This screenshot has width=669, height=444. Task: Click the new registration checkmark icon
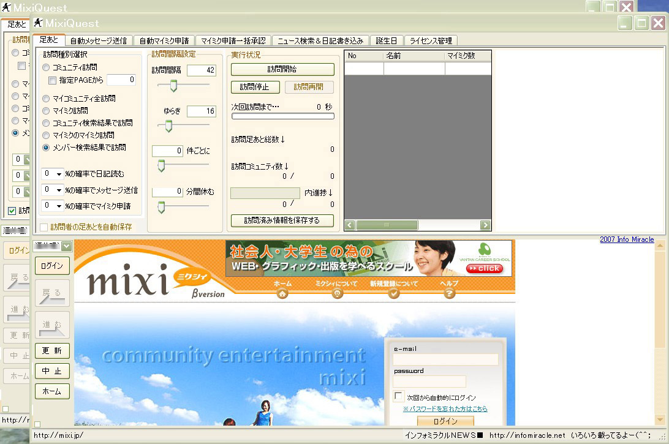(394, 293)
